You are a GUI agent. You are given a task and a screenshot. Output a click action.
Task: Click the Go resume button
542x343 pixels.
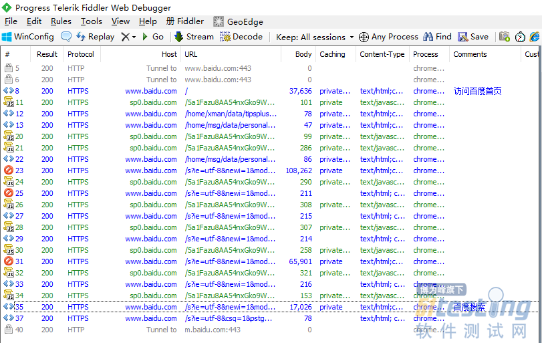click(153, 37)
